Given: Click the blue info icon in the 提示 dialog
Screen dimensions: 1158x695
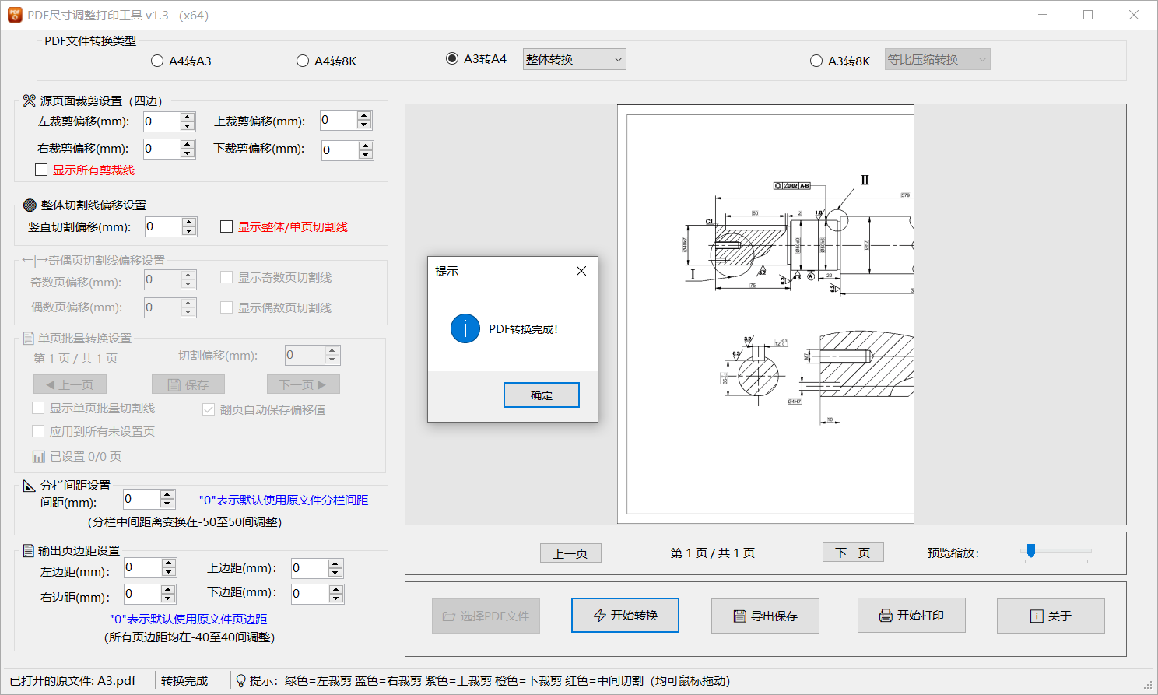Looking at the screenshot, I should tap(465, 329).
